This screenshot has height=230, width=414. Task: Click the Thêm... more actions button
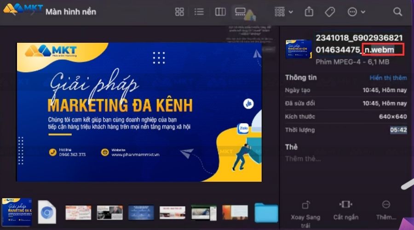(x=386, y=211)
